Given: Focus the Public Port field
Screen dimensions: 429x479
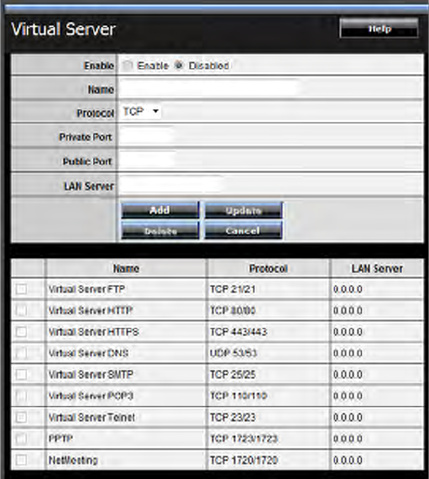Looking at the screenshot, I should click(147, 161).
